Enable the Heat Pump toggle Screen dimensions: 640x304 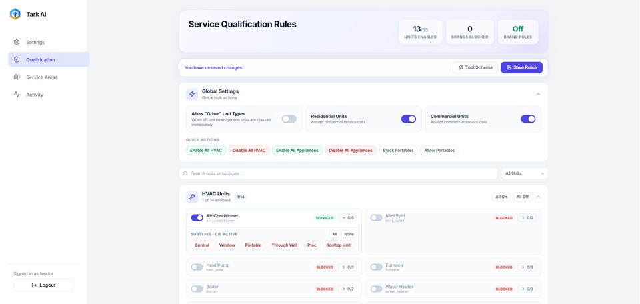click(x=197, y=267)
